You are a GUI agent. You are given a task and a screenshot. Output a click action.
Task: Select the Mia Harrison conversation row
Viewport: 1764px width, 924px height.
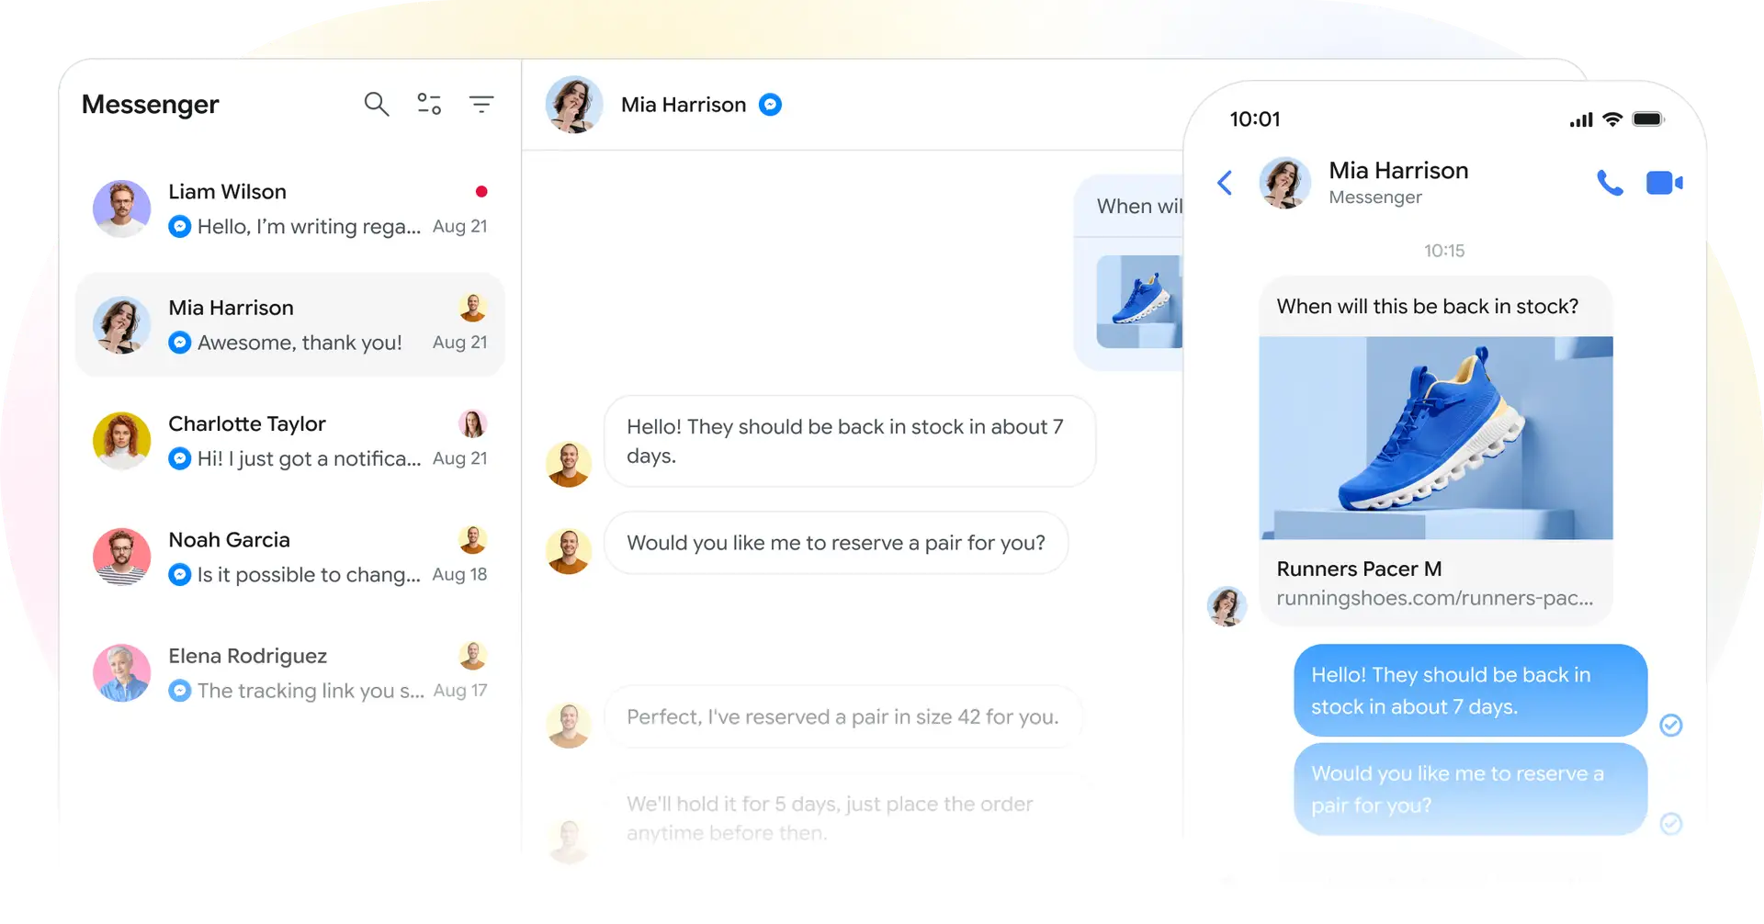(x=290, y=324)
